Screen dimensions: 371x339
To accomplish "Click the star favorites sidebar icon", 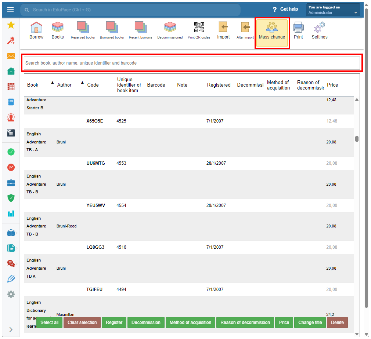I will (x=11, y=25).
